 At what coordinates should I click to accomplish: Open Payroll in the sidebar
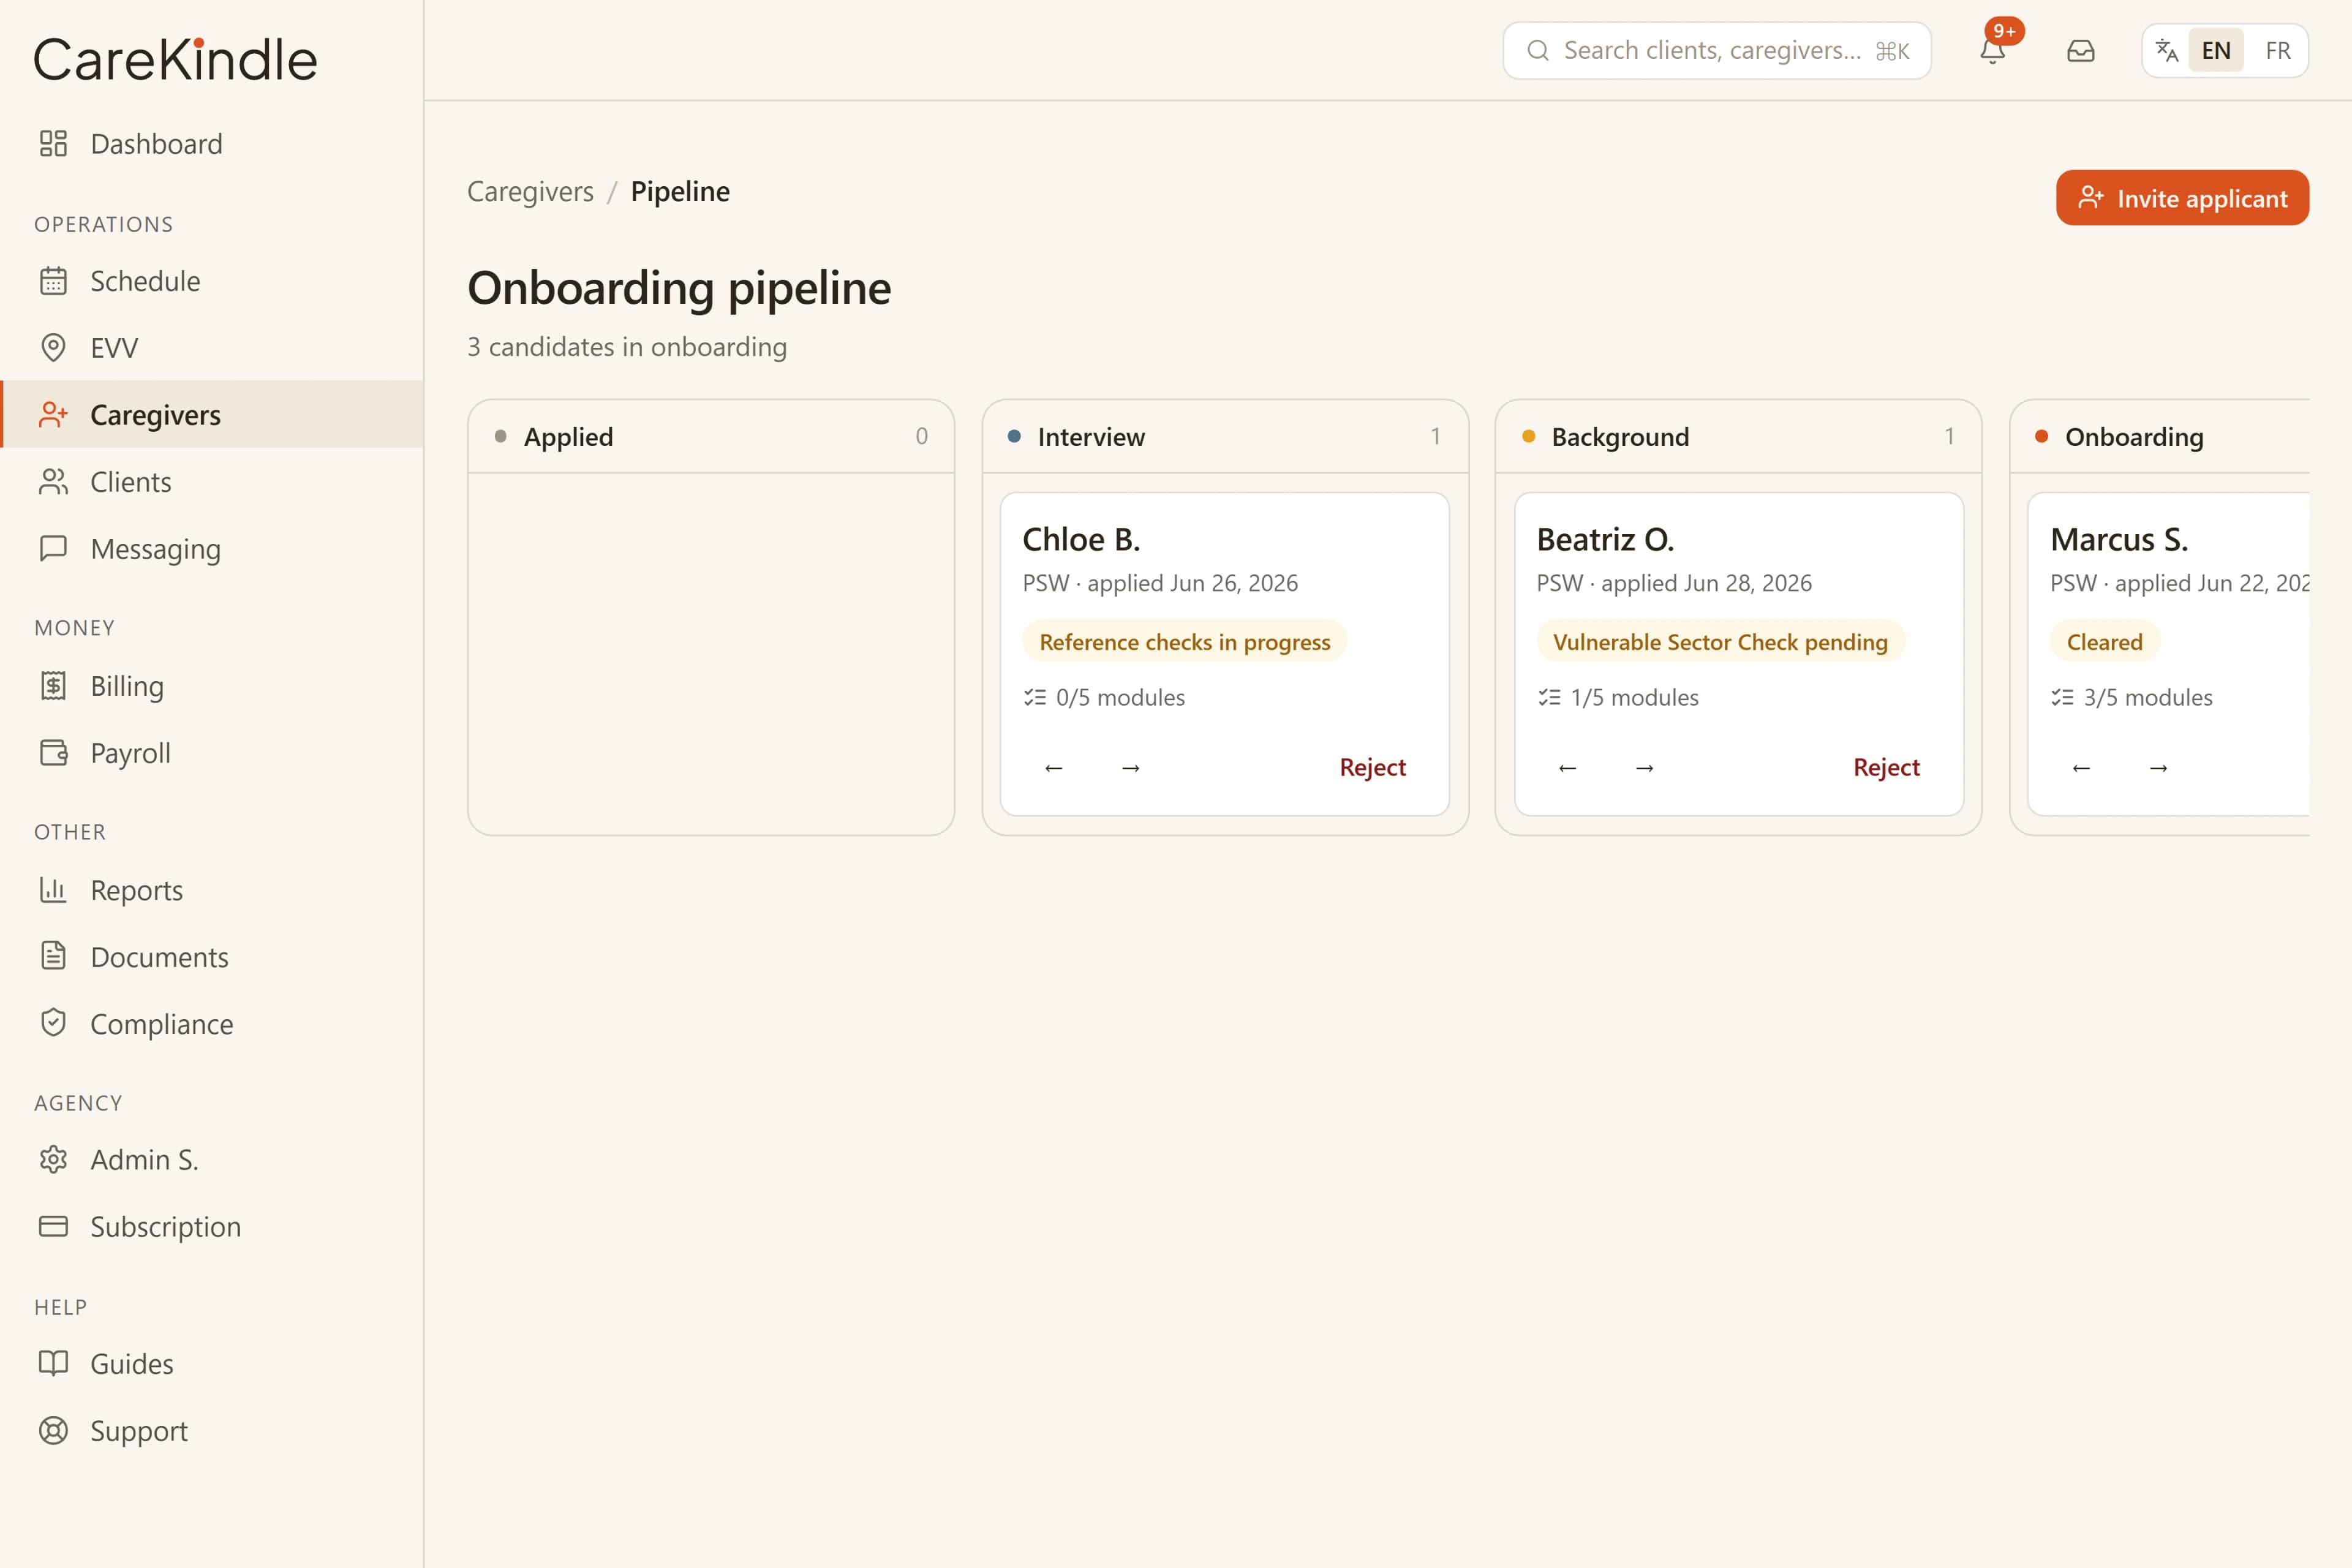(212, 753)
